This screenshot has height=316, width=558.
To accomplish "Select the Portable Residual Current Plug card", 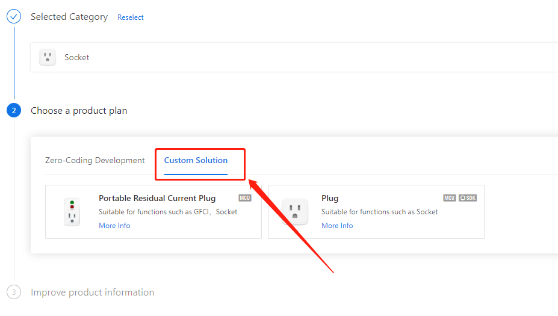I will coord(153,212).
